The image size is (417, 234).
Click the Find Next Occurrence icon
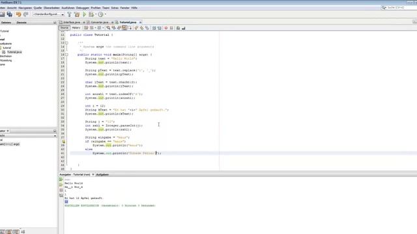119,28
